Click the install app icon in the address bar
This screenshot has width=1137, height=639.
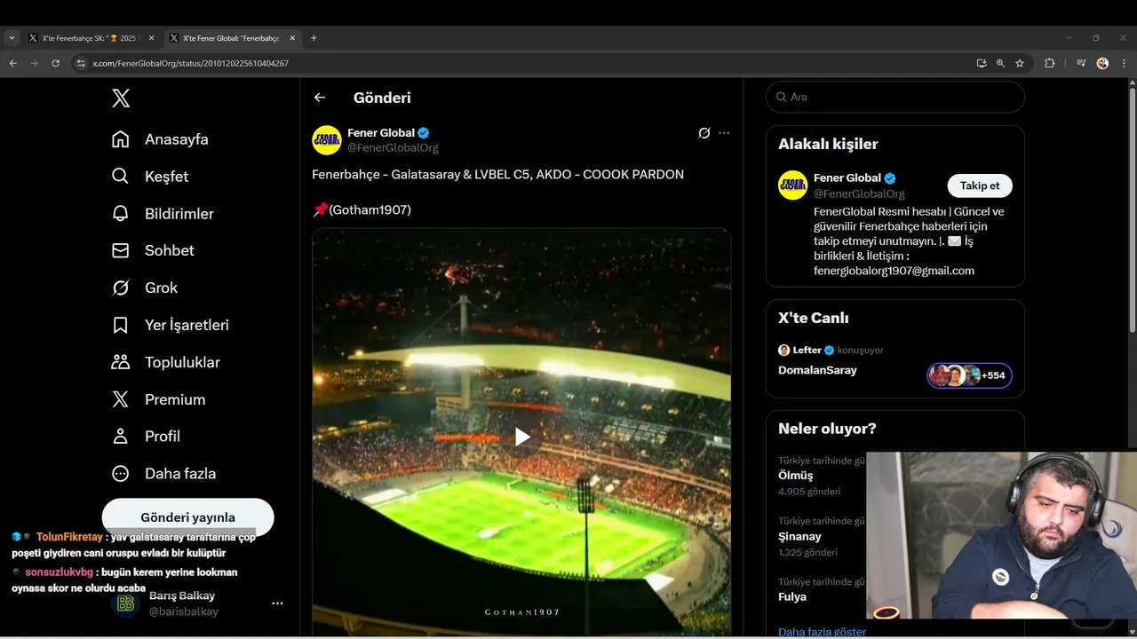[x=981, y=63]
